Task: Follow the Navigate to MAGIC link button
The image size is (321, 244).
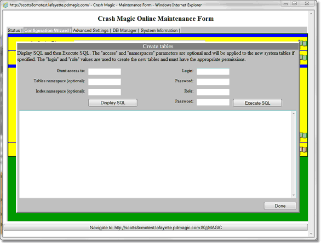Action: [x=156, y=228]
